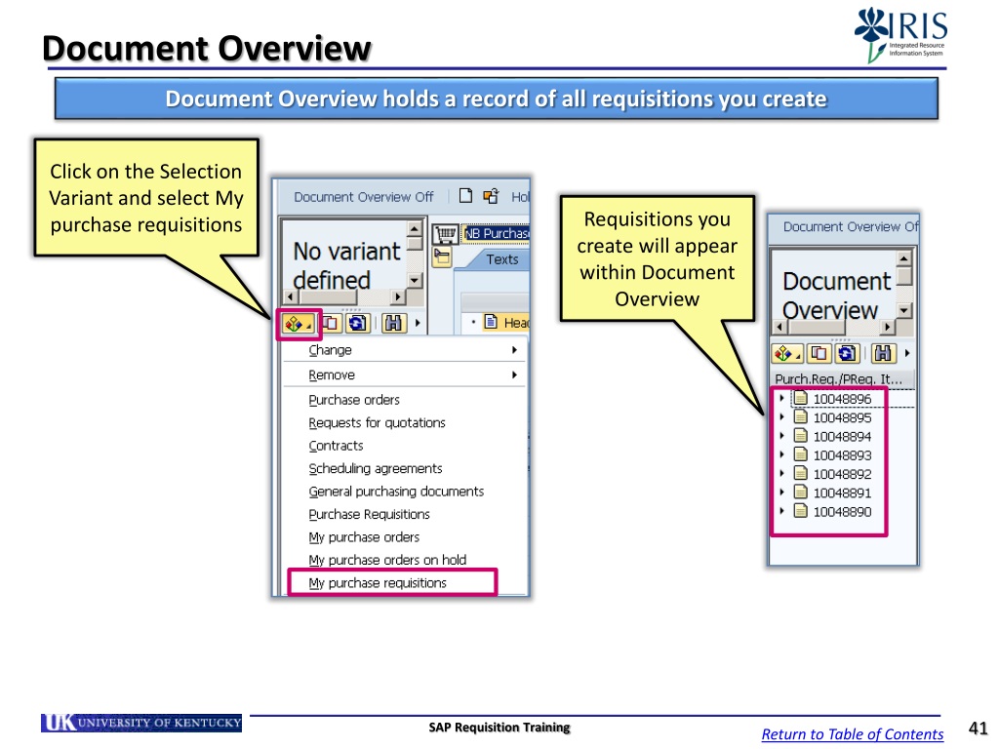
Task: Follow Return to Table of Contents link
Action: pyautogui.click(x=853, y=734)
